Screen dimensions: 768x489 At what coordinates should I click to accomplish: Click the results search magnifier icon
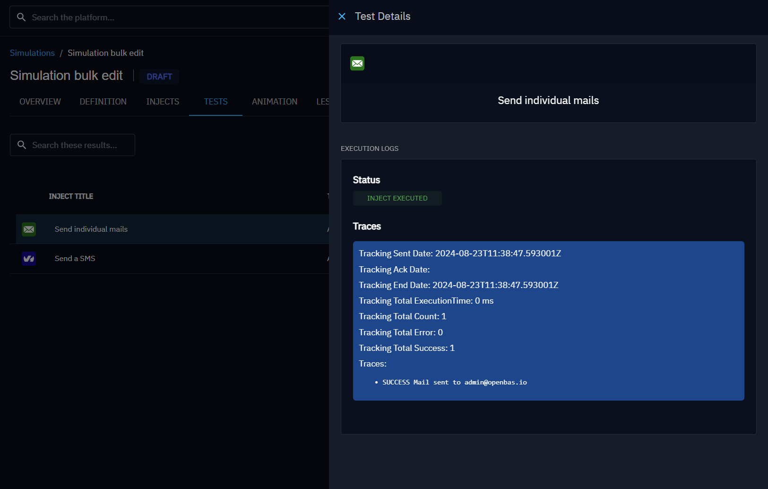22,145
